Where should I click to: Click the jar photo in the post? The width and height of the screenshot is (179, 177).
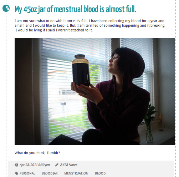pyautogui.click(x=95, y=91)
